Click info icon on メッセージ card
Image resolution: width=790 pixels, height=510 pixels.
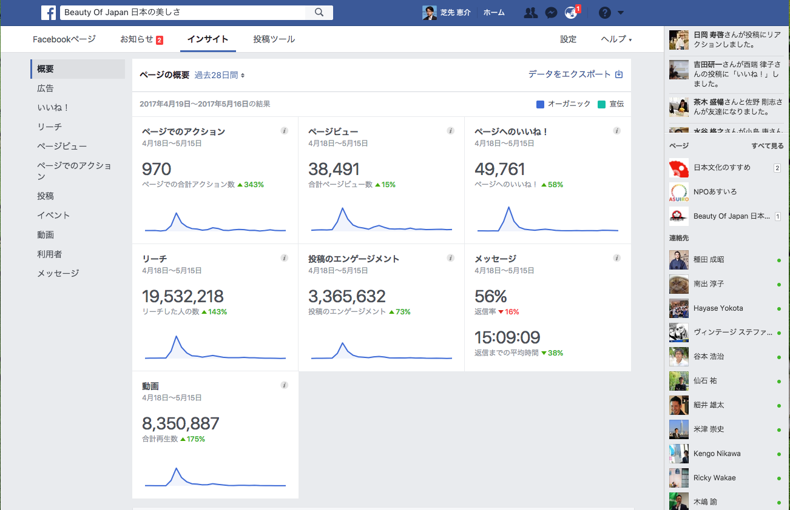[616, 258]
